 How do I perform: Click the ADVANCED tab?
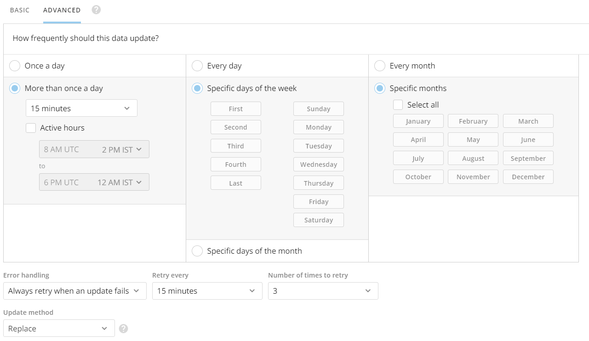61,9
